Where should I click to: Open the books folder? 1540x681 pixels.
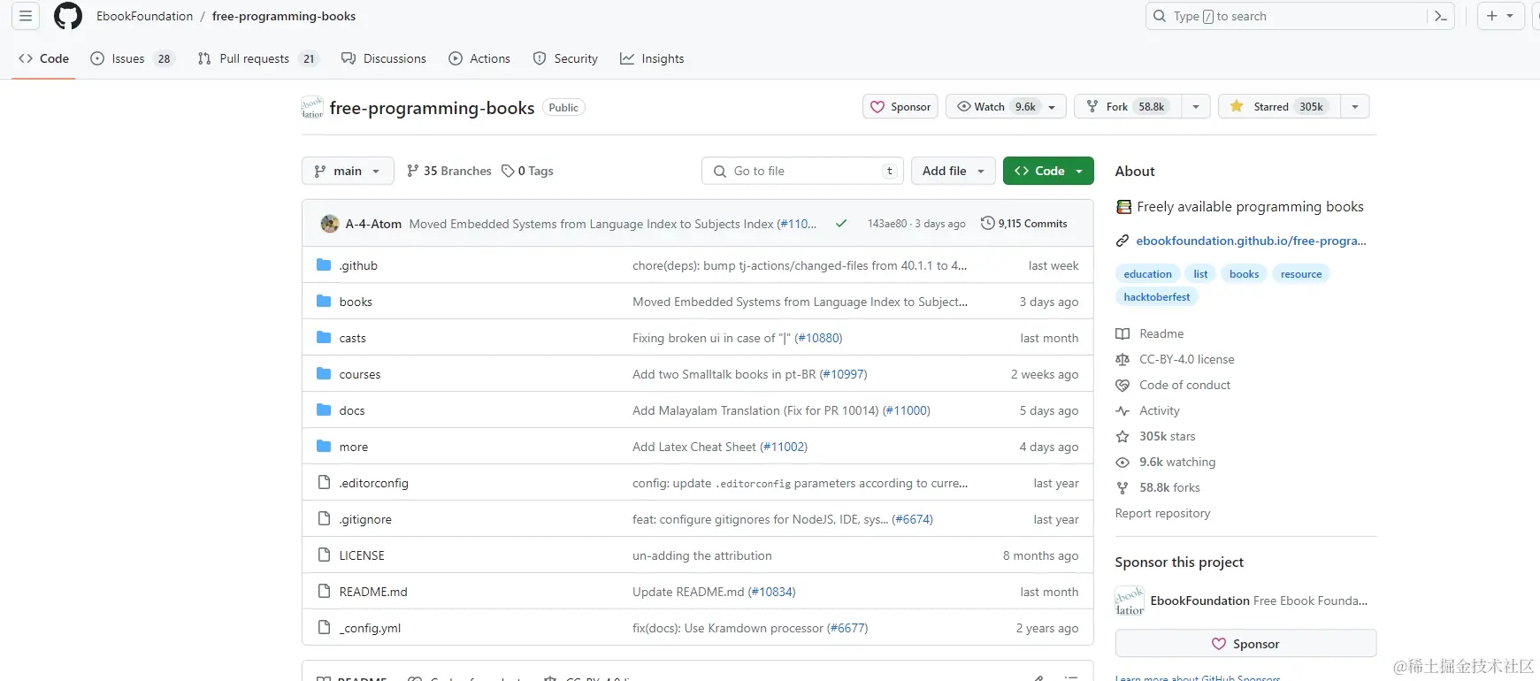click(x=356, y=302)
